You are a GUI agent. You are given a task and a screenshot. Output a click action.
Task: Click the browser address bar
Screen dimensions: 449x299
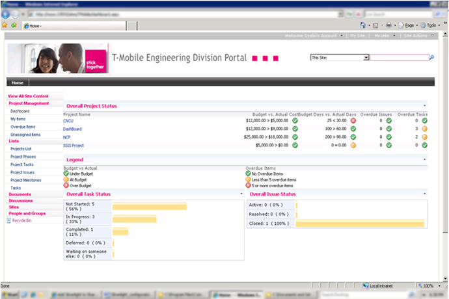[x=185, y=14]
